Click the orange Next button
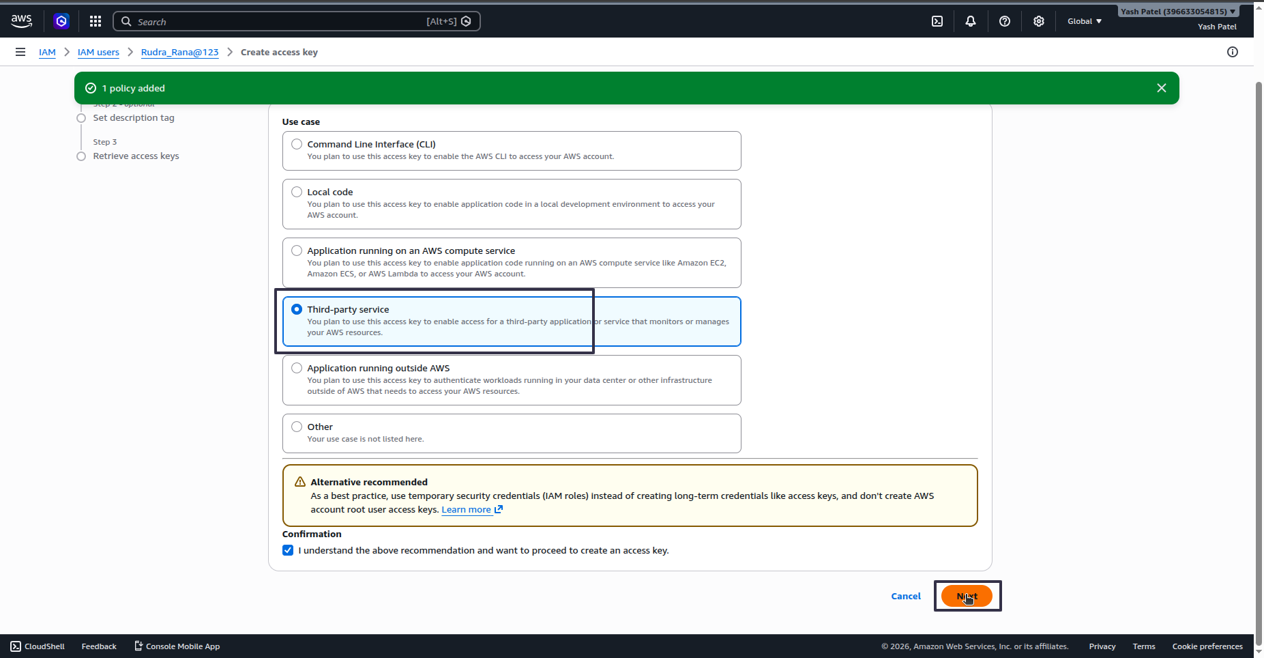This screenshot has width=1264, height=658. pyautogui.click(x=967, y=596)
